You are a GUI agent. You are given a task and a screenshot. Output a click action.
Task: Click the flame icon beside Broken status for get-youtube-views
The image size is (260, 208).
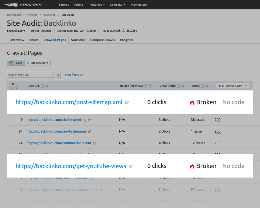192,166
